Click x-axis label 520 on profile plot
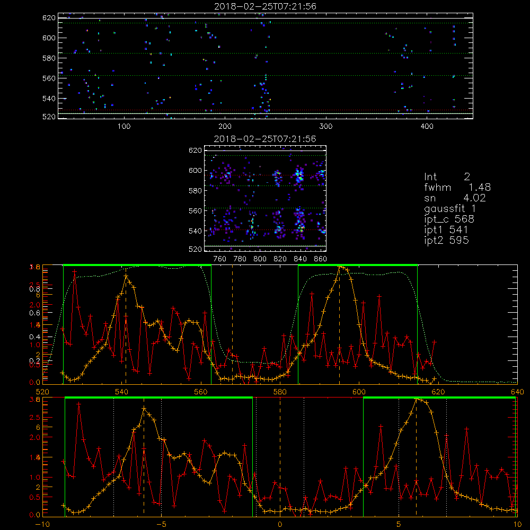Screen dimensions: 530x530 click(x=42, y=392)
